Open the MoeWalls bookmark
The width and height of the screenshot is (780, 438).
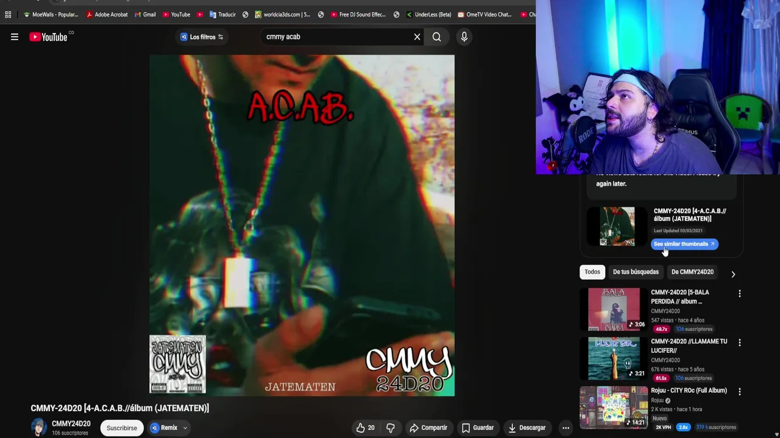coord(51,15)
